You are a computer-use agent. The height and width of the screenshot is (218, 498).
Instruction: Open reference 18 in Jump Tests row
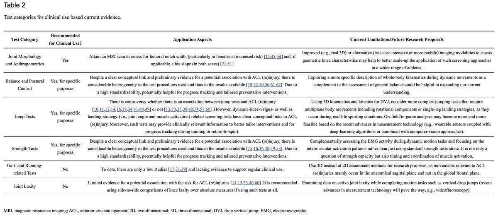124,109
